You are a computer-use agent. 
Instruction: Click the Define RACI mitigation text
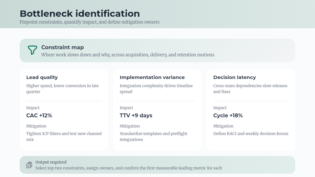coord(251,133)
